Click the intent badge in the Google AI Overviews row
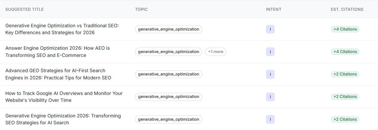The image size is (378, 130). [x=270, y=96]
